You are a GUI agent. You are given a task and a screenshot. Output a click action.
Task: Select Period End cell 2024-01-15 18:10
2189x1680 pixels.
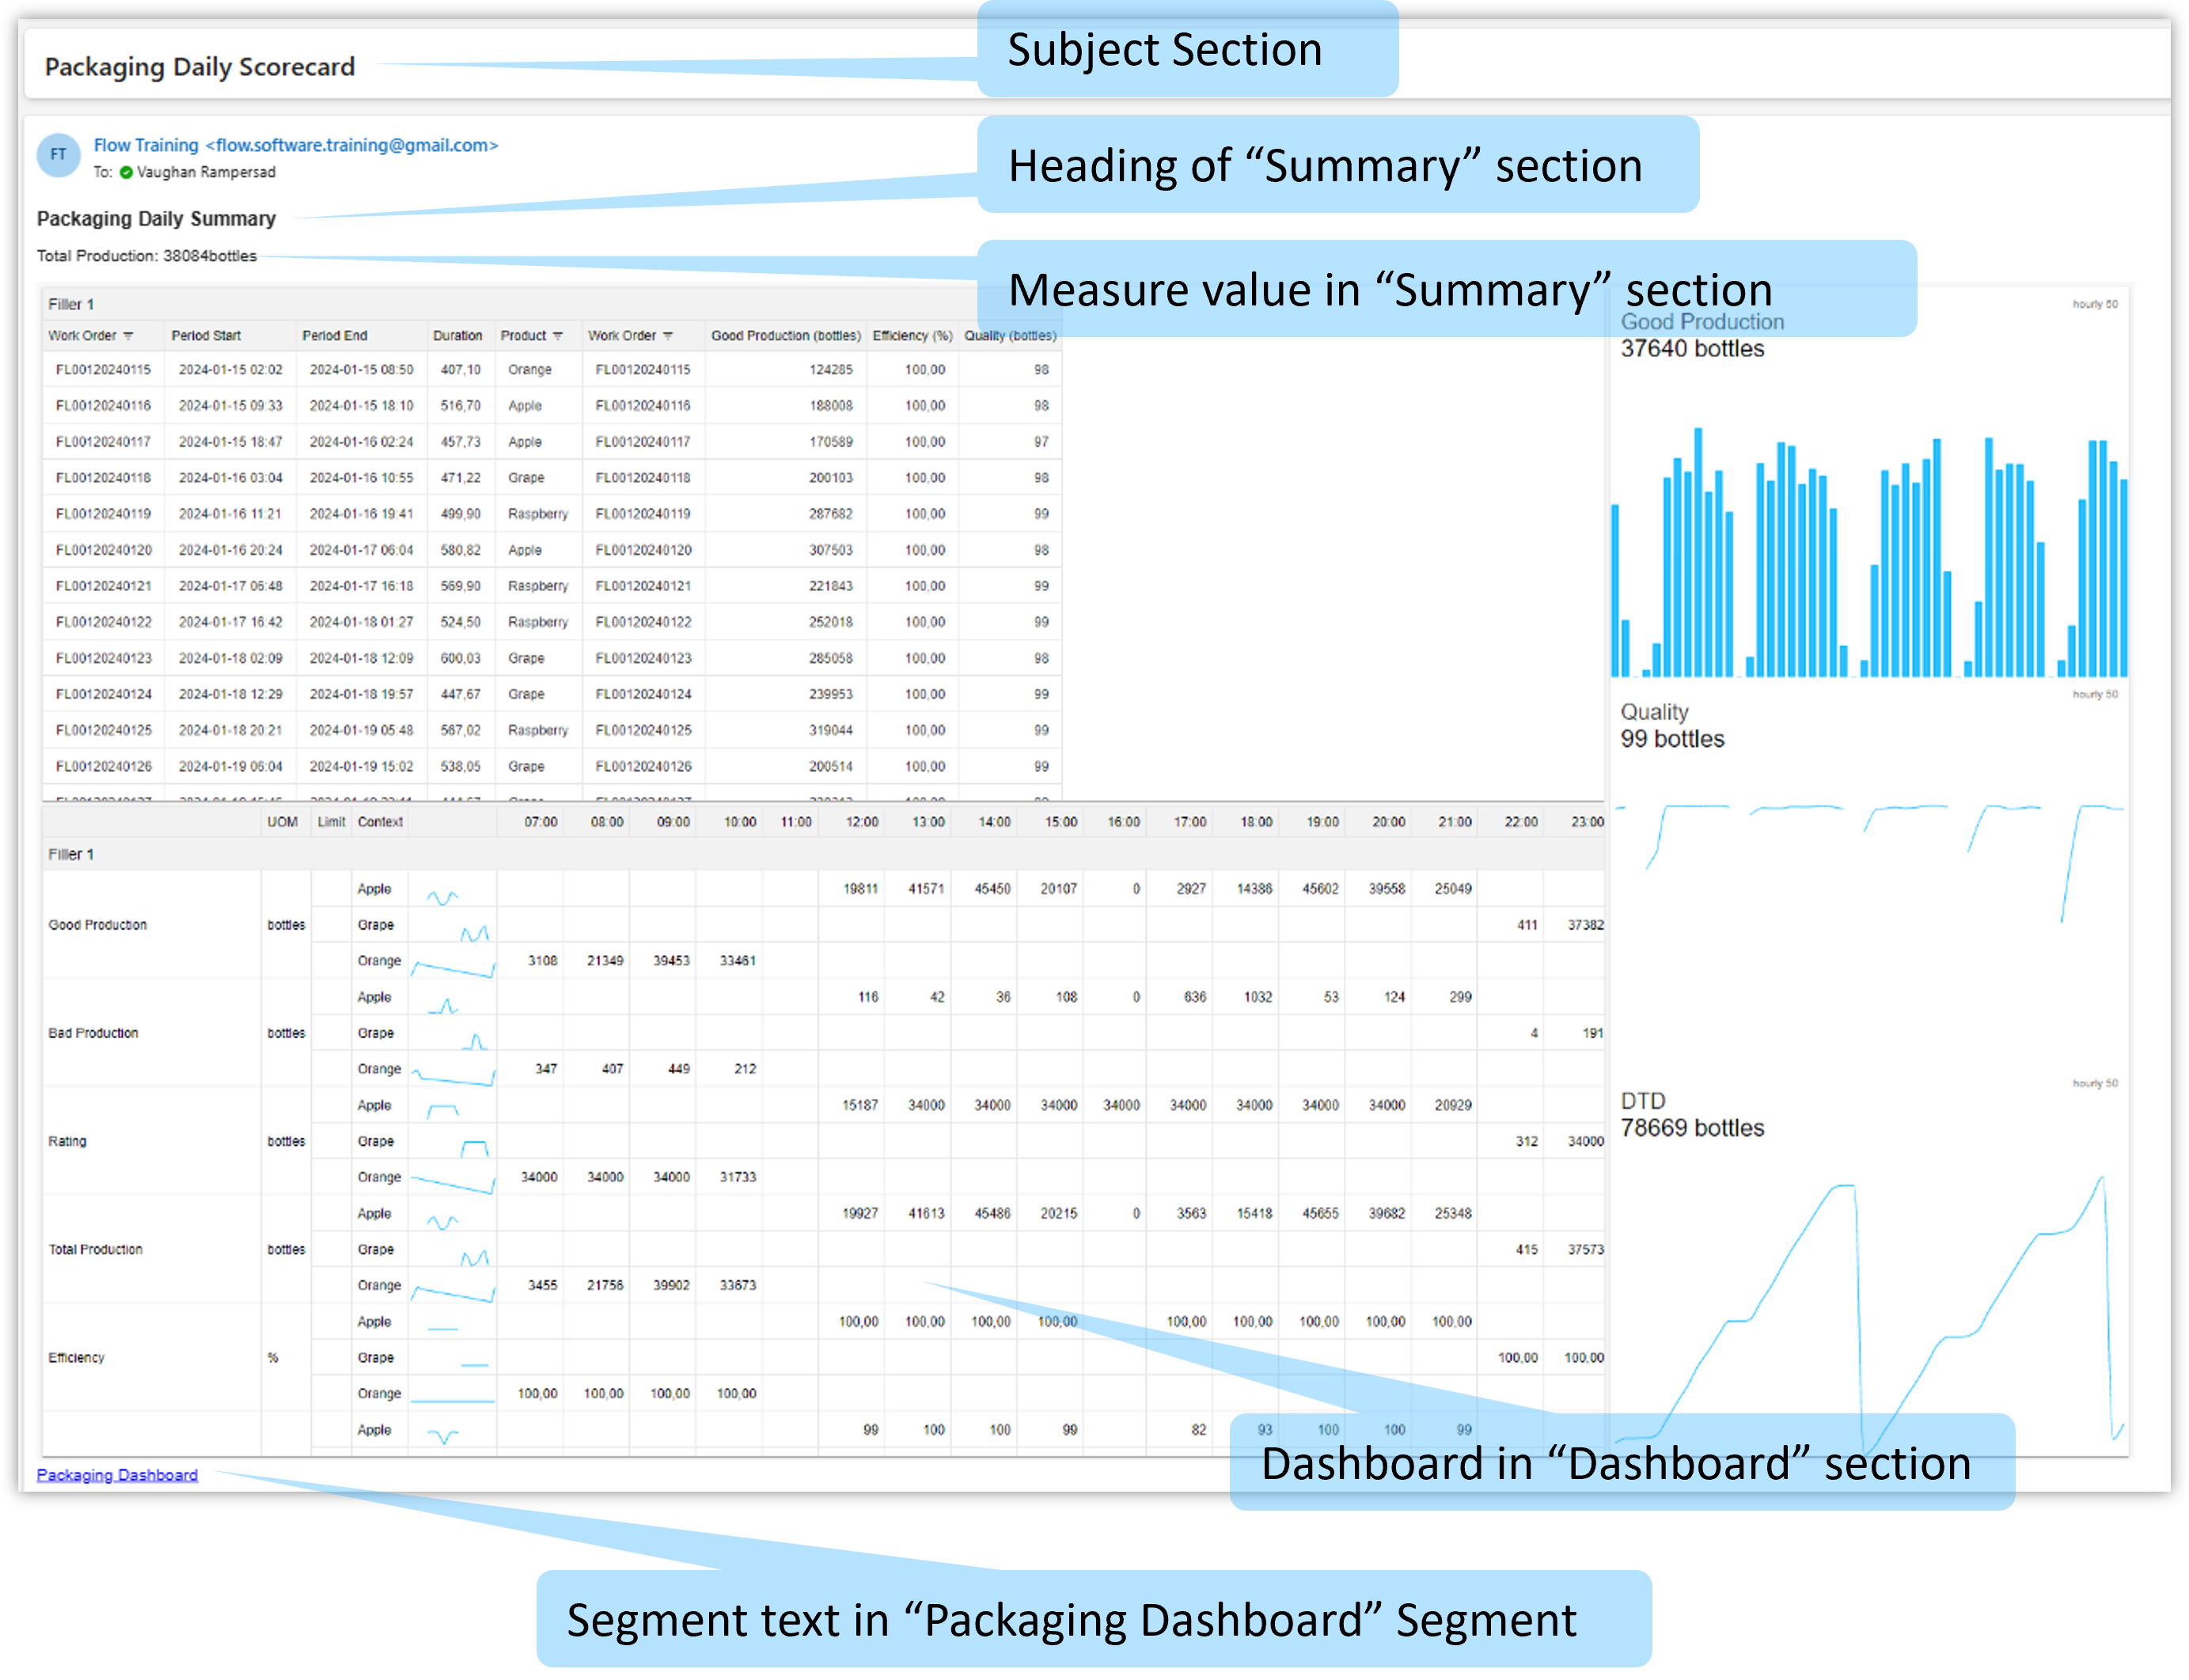tap(361, 406)
